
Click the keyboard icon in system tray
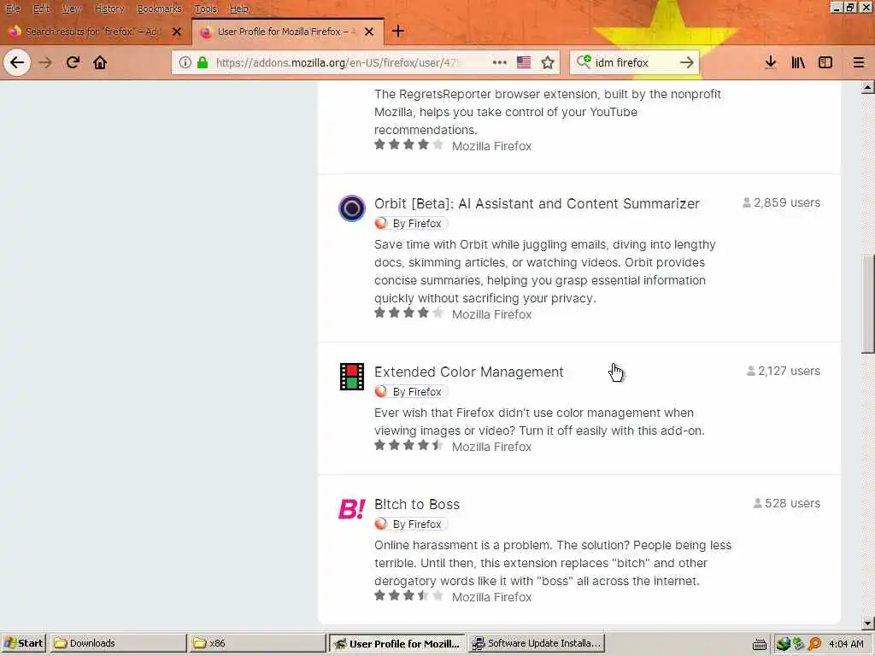click(x=759, y=644)
